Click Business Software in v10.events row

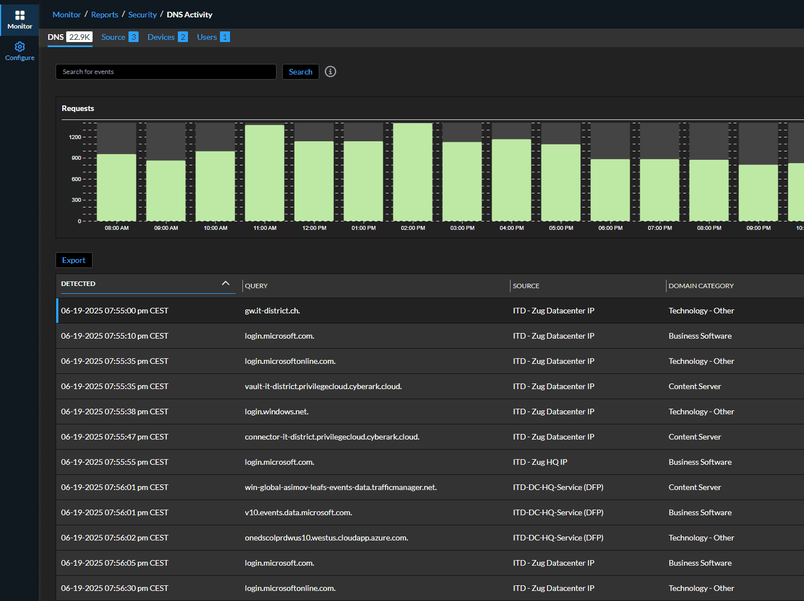700,512
